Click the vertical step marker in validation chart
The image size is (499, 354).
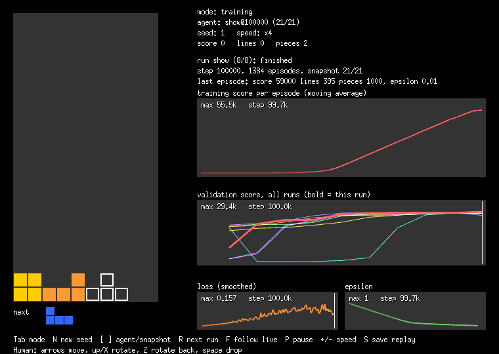tap(482, 233)
